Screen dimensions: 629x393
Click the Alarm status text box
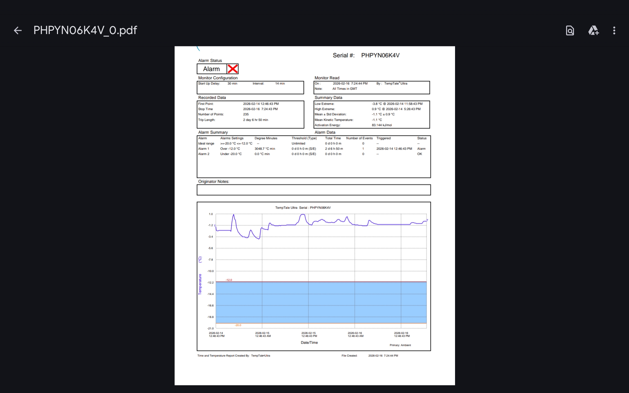point(212,69)
